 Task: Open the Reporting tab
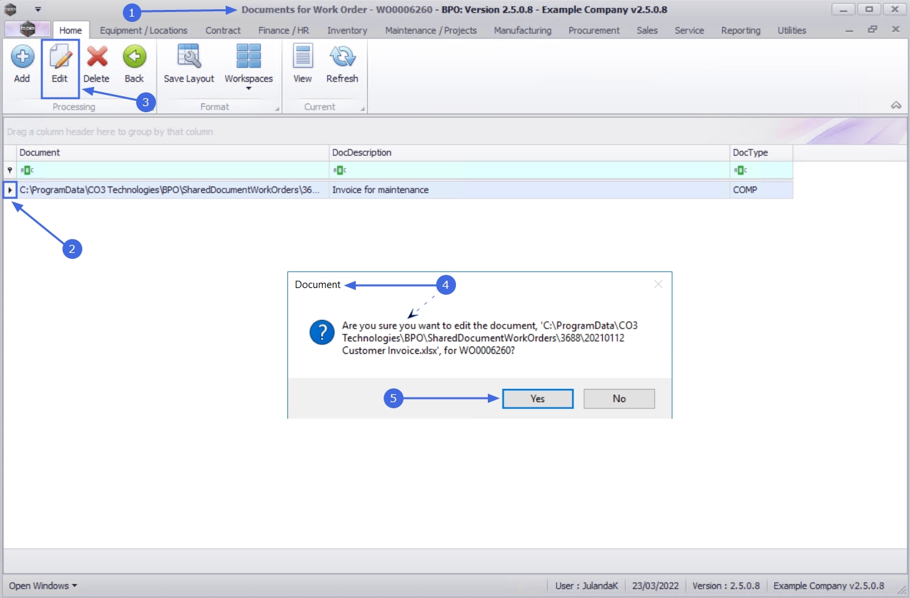[x=741, y=31]
